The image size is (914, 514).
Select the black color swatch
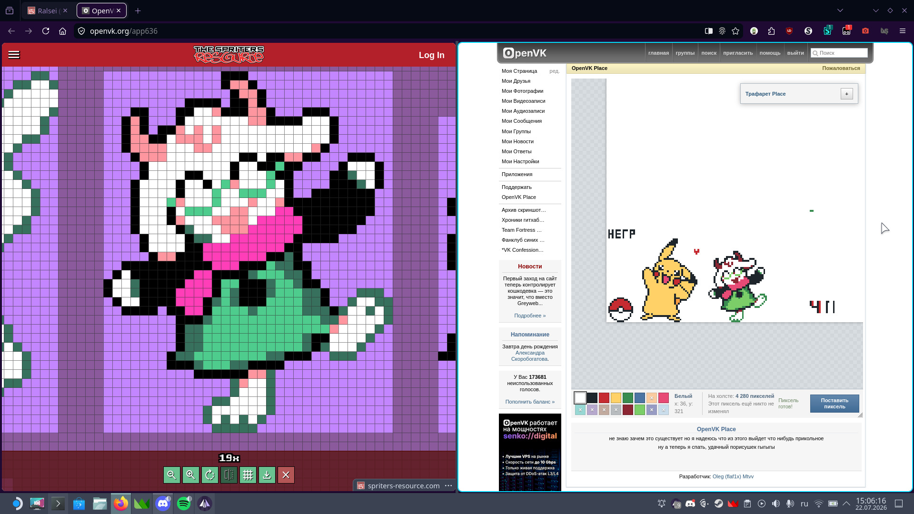(592, 398)
